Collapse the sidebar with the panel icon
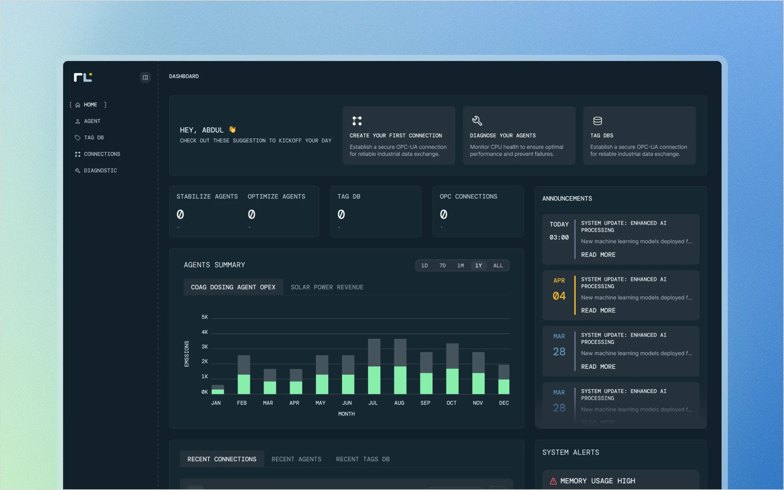 145,77
